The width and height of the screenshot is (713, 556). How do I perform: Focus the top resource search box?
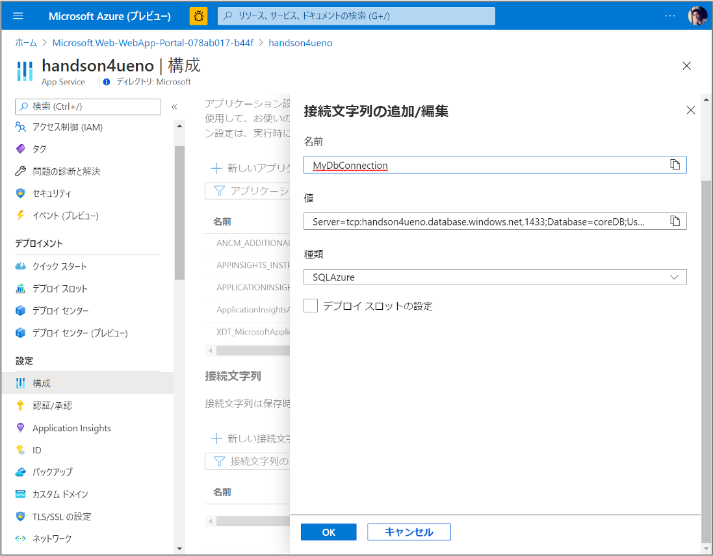point(356,16)
